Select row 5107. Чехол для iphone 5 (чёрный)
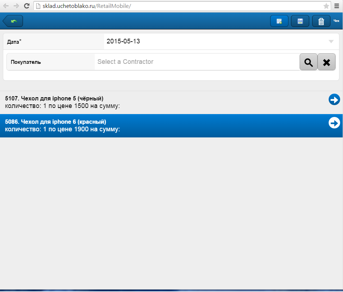Image resolution: width=343 pixels, height=292 pixels. [x=171, y=102]
